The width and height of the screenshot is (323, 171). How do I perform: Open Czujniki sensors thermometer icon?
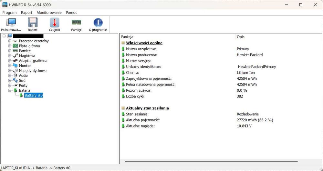(x=54, y=22)
